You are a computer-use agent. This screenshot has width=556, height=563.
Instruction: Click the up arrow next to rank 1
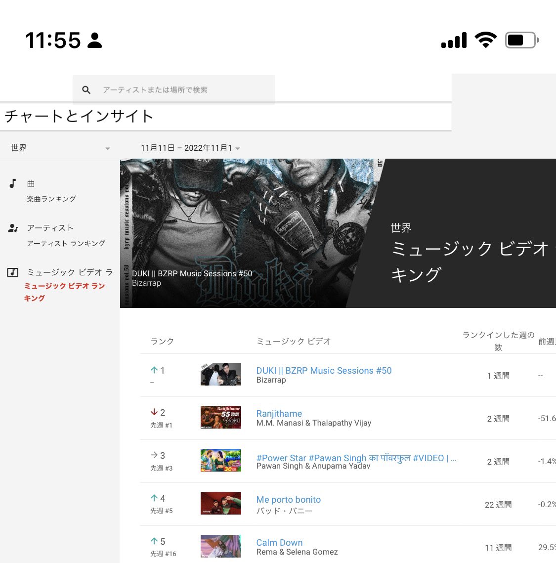click(154, 370)
